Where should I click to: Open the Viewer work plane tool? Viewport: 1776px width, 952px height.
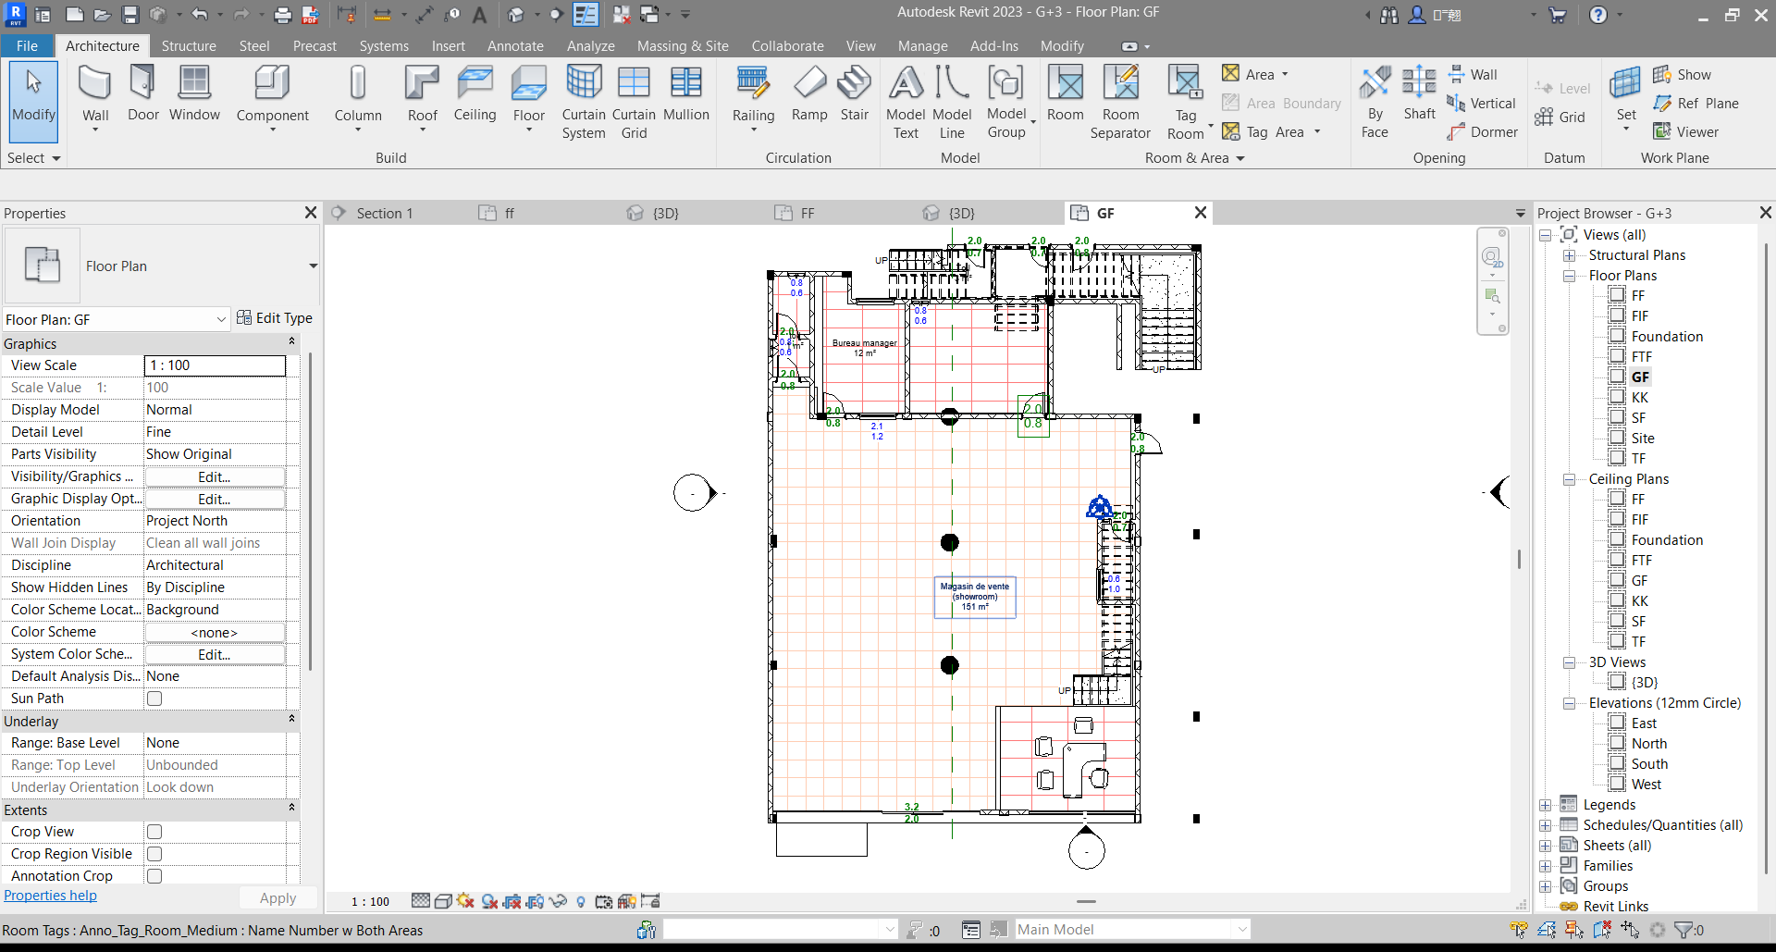click(1686, 131)
